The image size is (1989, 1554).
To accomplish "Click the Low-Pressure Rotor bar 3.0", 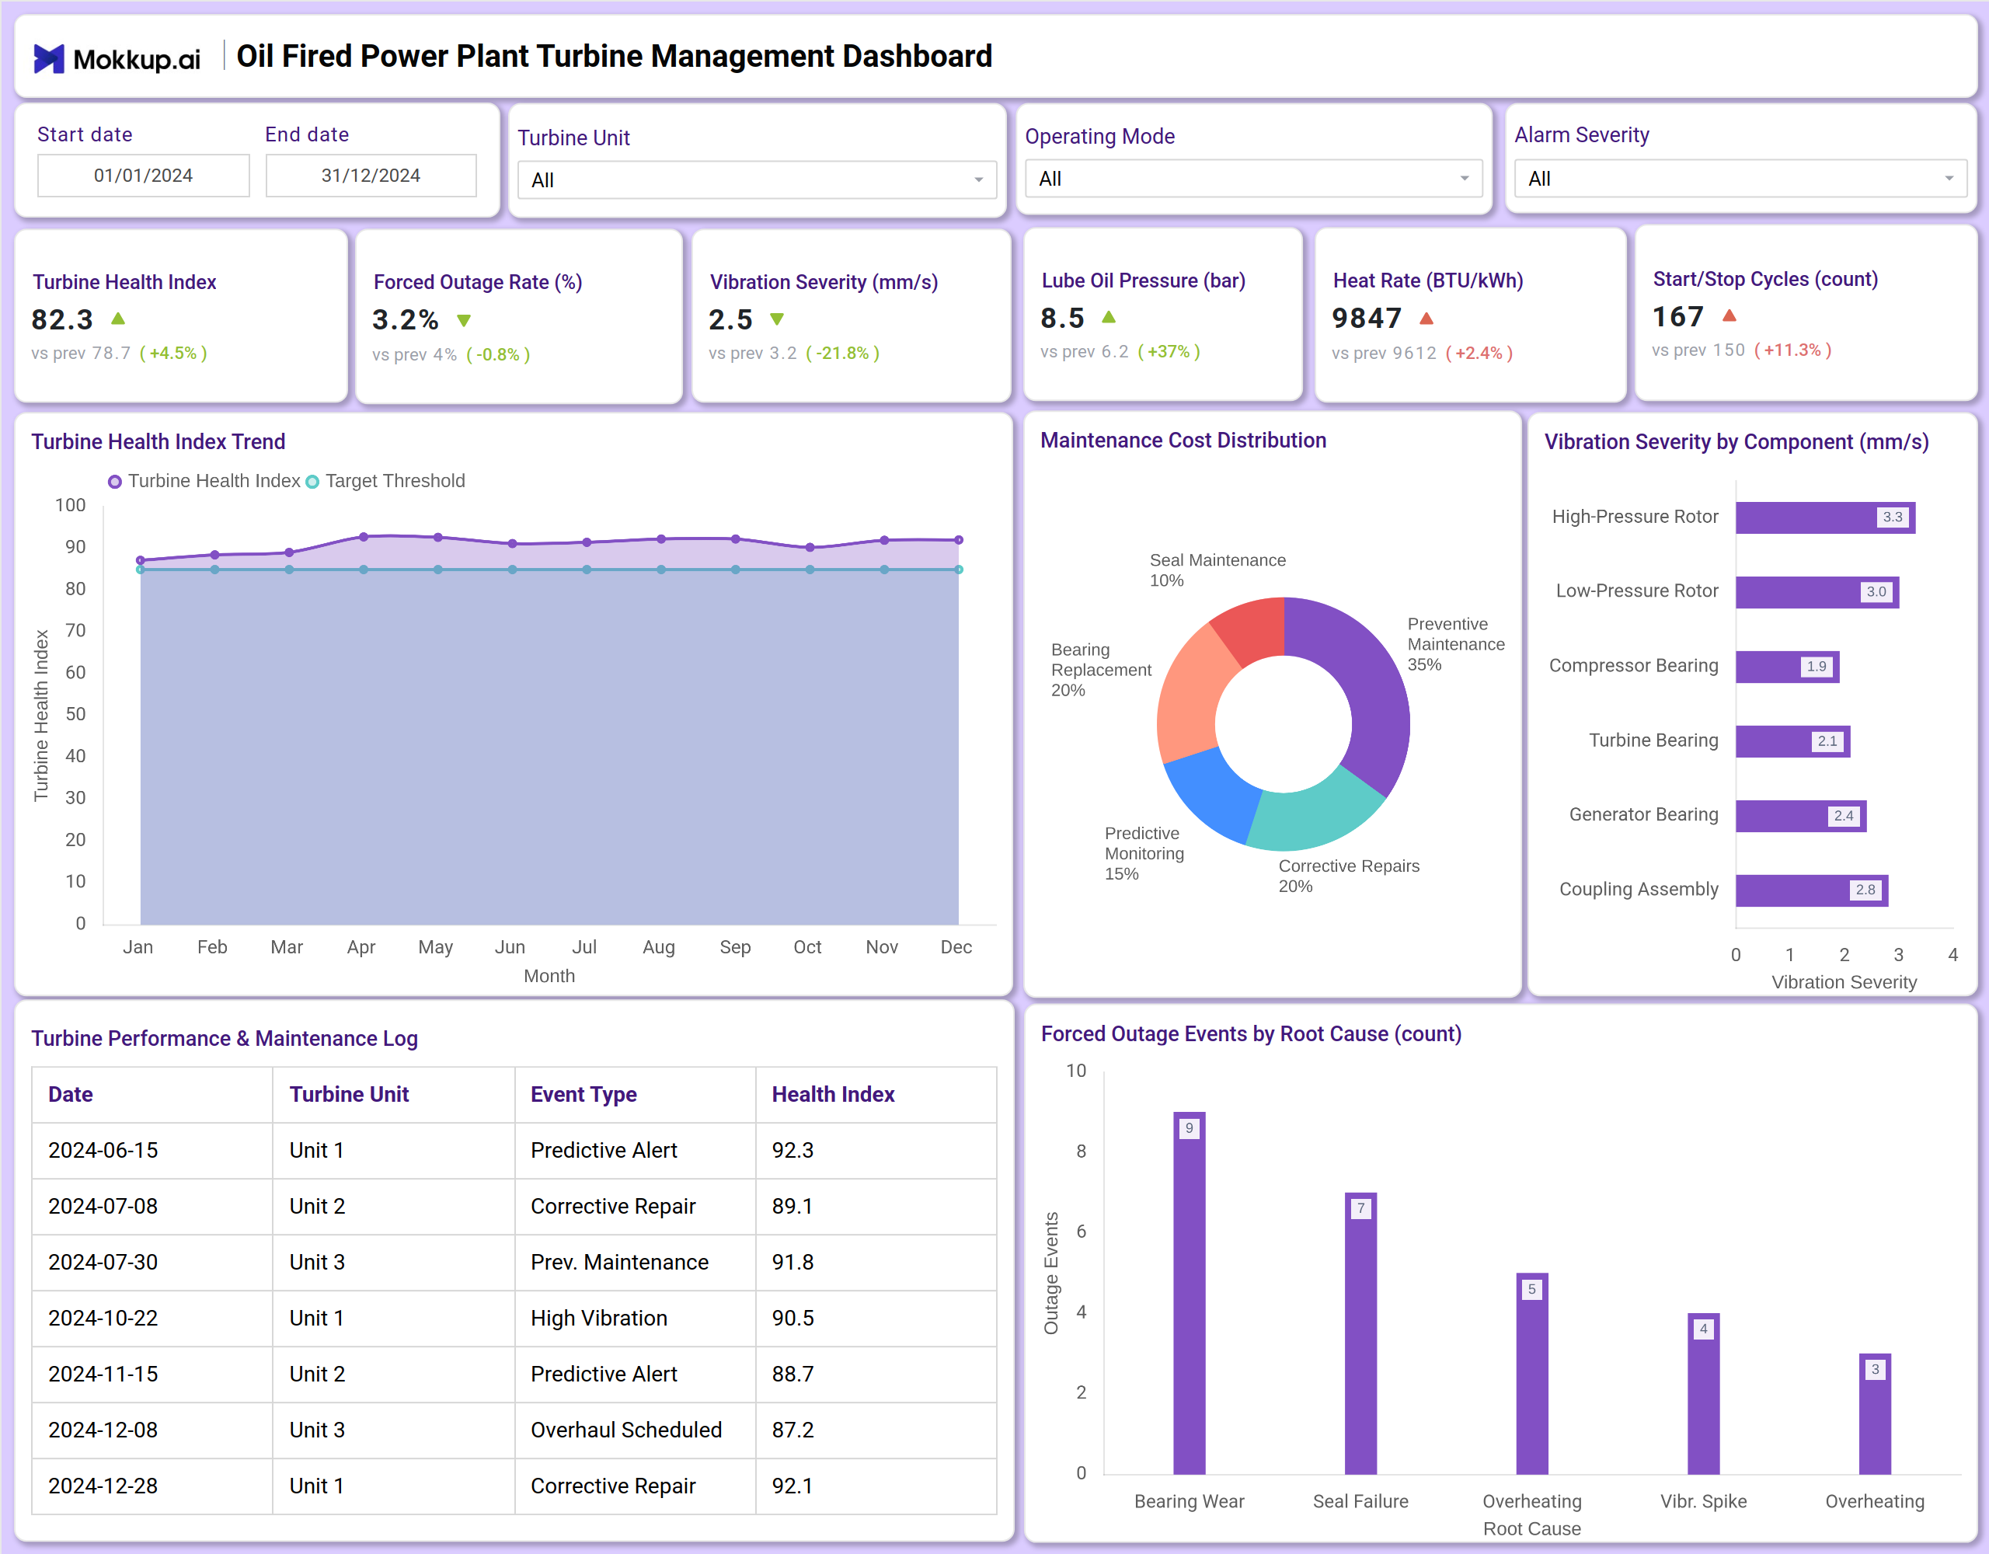I will [x=1817, y=592].
